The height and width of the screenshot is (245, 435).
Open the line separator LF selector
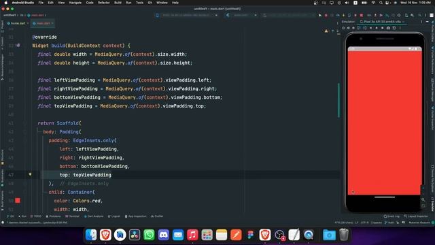[x=357, y=223]
